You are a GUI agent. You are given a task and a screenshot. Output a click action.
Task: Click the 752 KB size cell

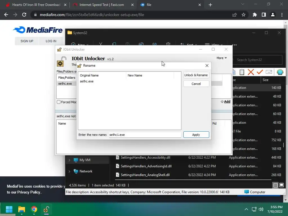pos(276,140)
